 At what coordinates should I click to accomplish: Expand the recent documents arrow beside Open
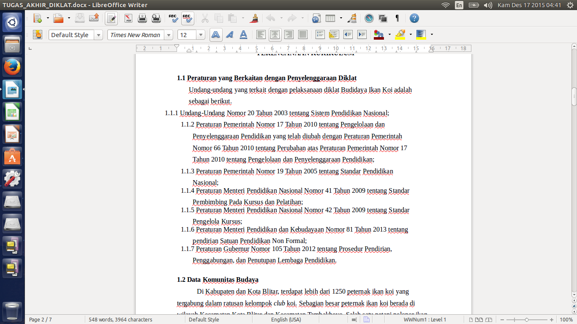69,18
